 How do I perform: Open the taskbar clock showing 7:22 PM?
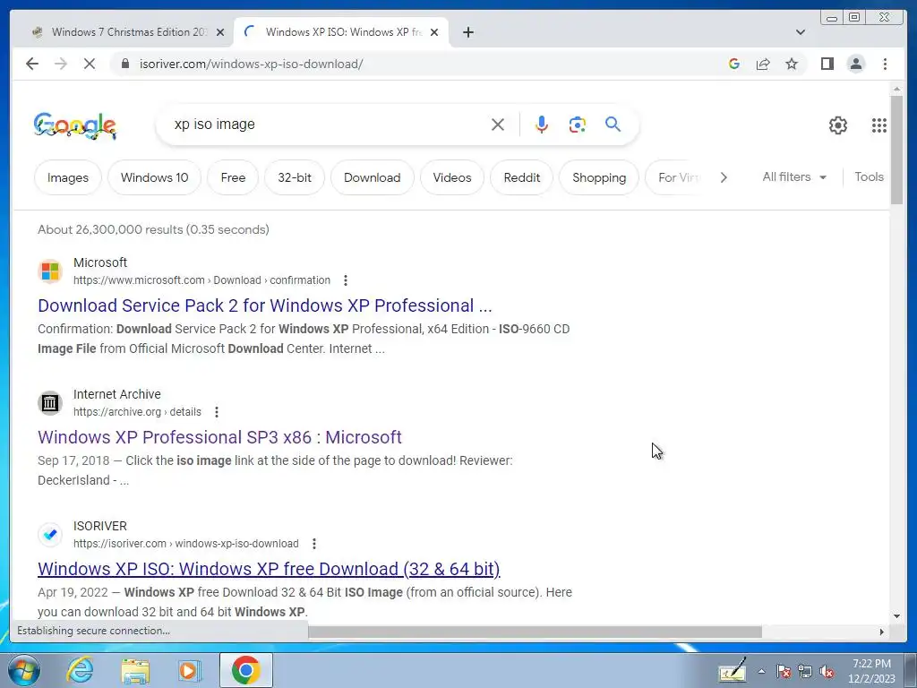[871, 671]
